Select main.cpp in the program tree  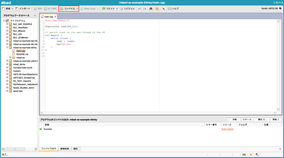click(x=21, y=51)
